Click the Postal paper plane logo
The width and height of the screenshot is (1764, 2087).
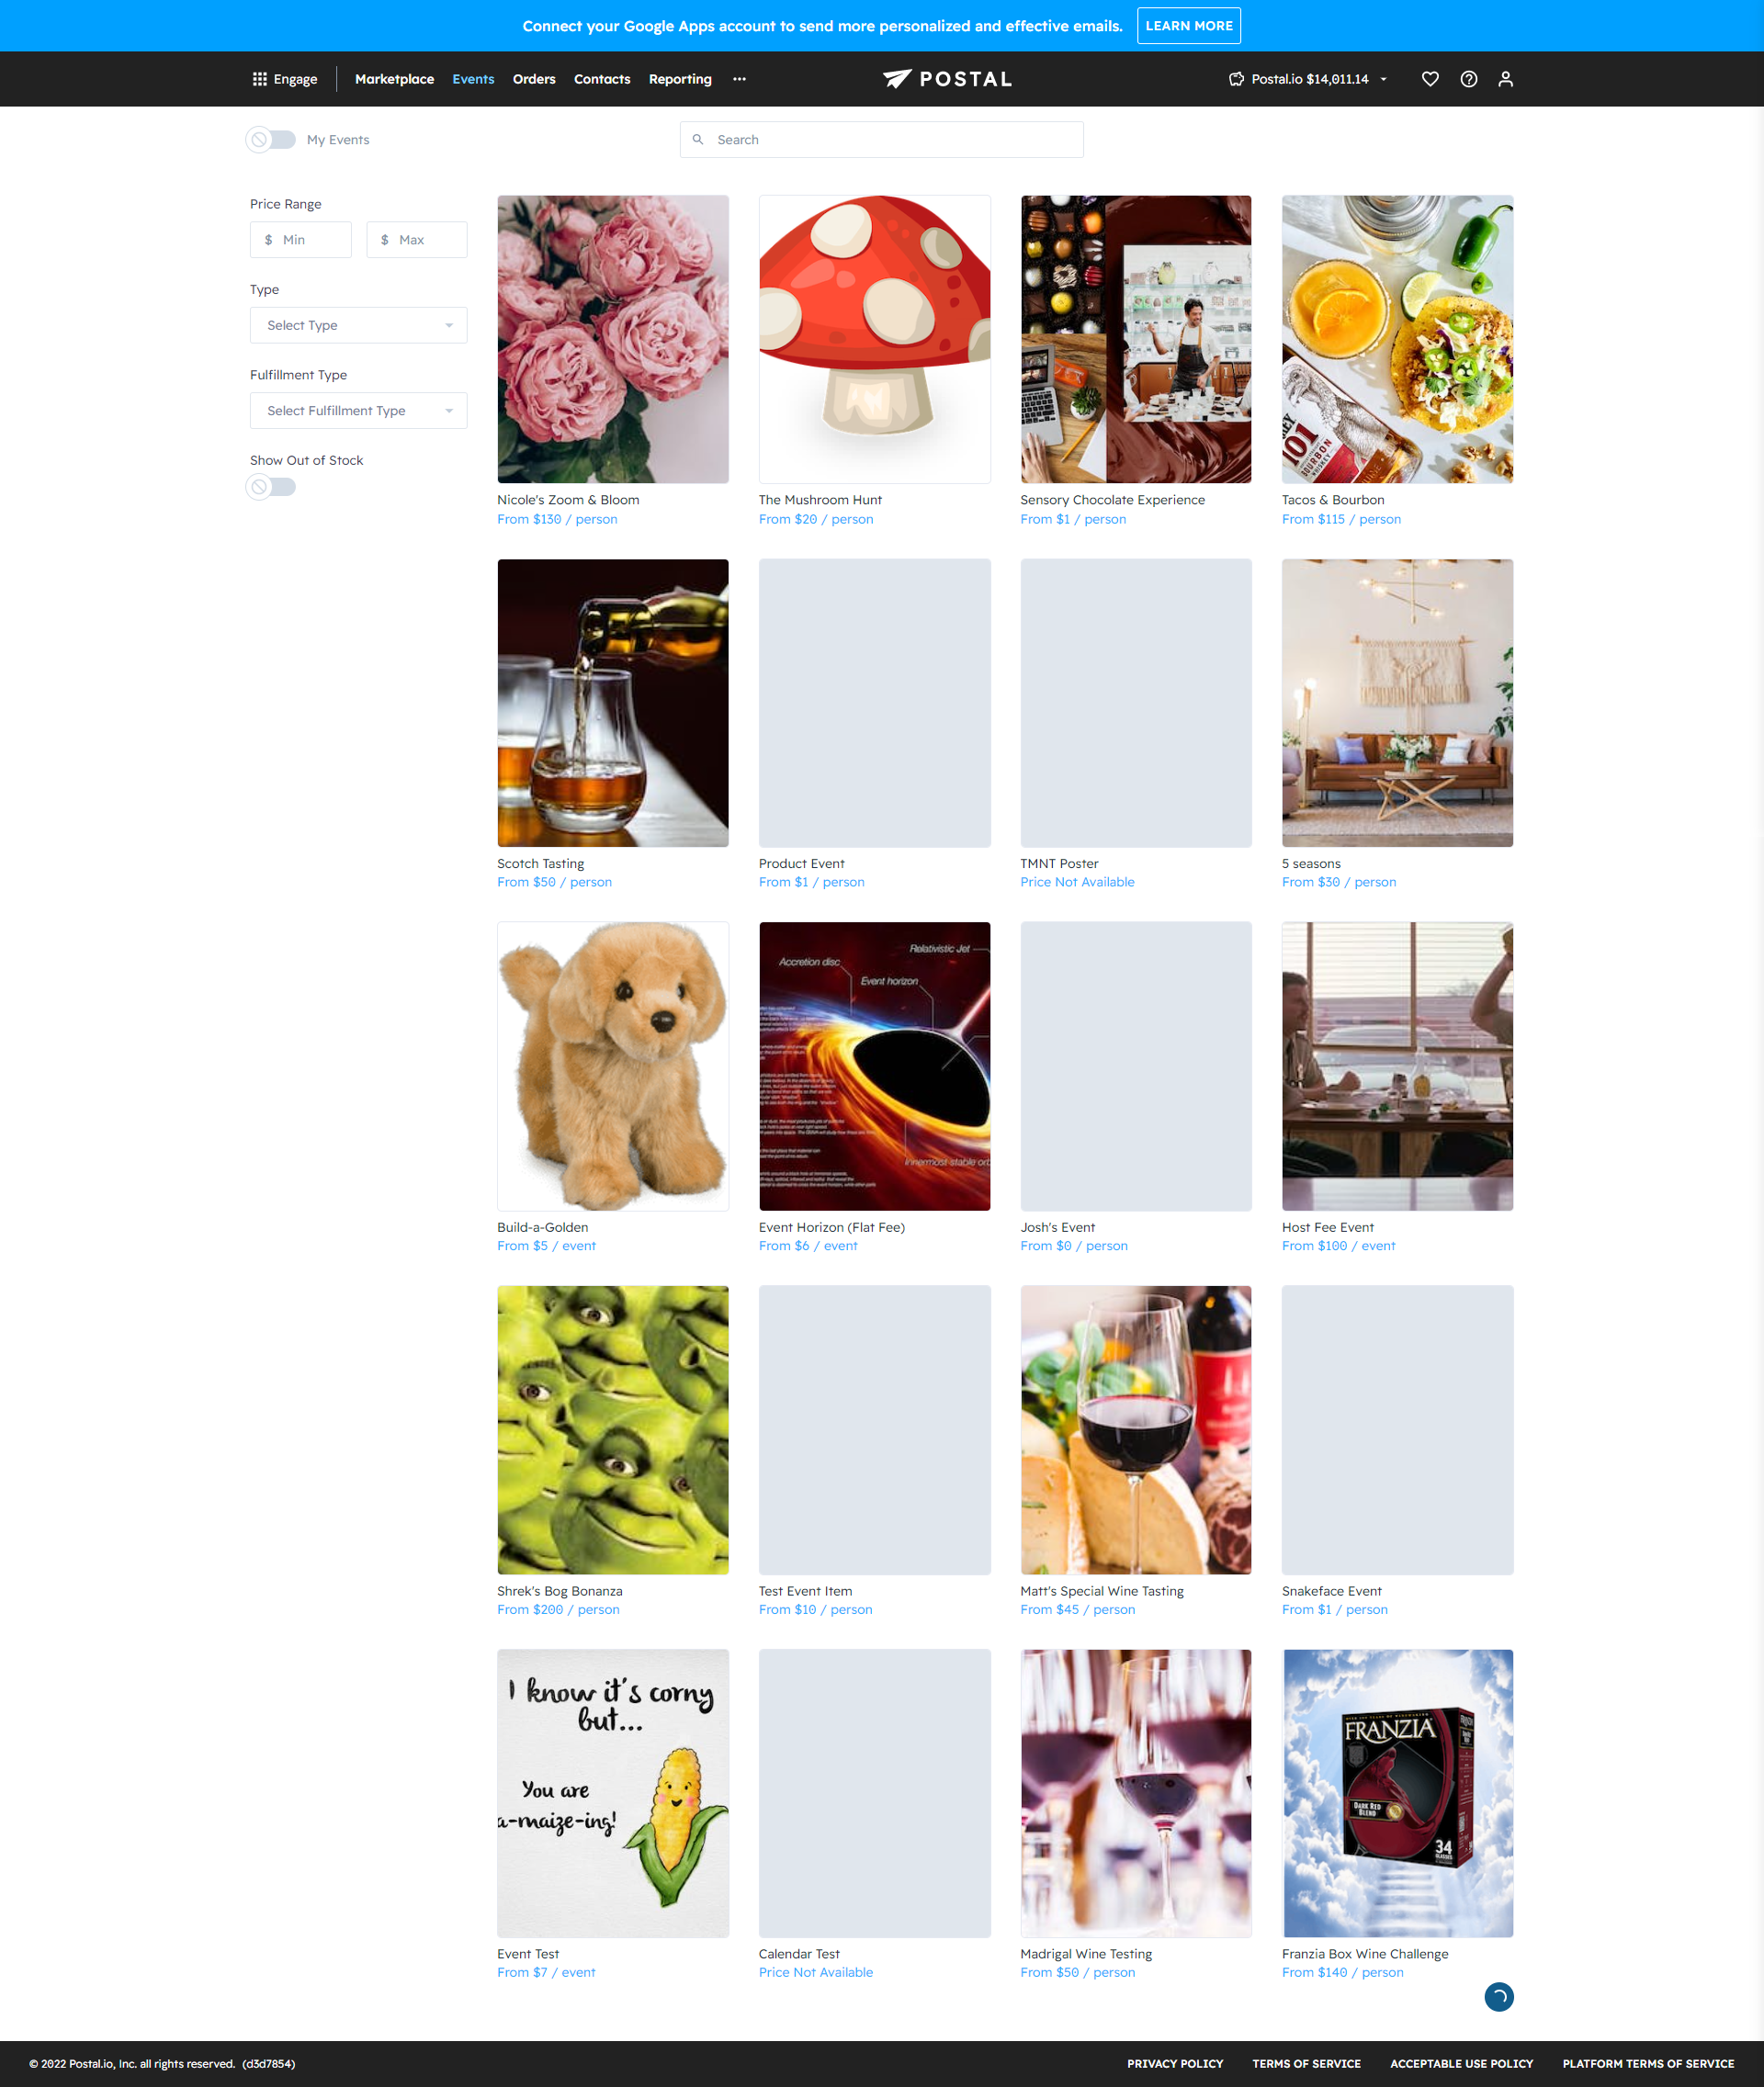click(897, 78)
